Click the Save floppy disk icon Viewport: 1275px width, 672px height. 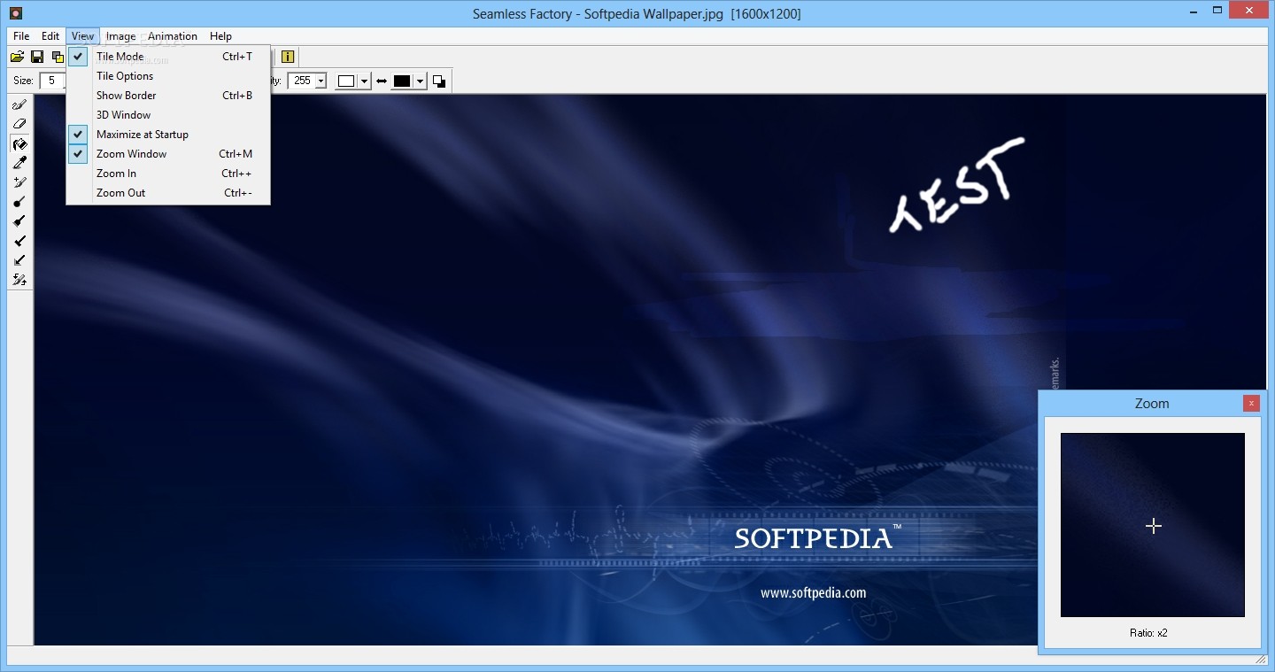tap(37, 57)
